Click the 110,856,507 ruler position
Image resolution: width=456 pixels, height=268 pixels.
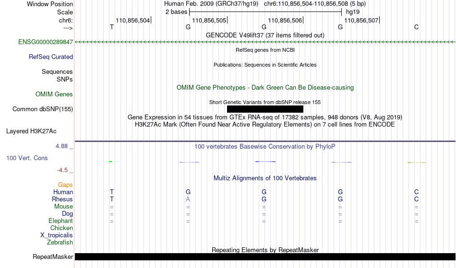pyautogui.click(x=361, y=20)
